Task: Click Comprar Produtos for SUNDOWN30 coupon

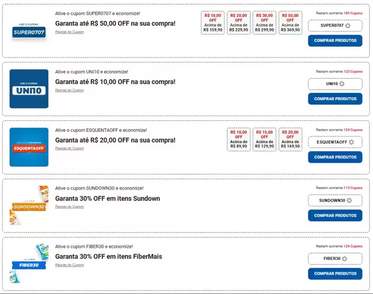Action: pos(335,215)
